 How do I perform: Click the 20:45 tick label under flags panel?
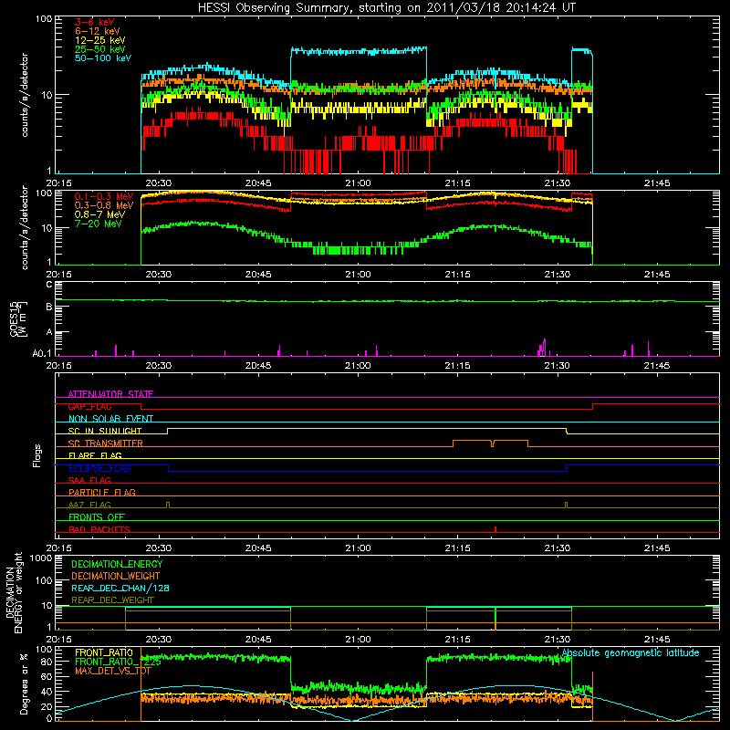click(258, 548)
